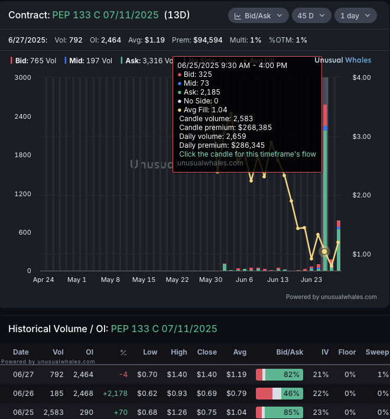Image resolution: width=390 pixels, height=419 pixels.
Task: Toggle the Ask volume legend series
Action: [x=147, y=61]
